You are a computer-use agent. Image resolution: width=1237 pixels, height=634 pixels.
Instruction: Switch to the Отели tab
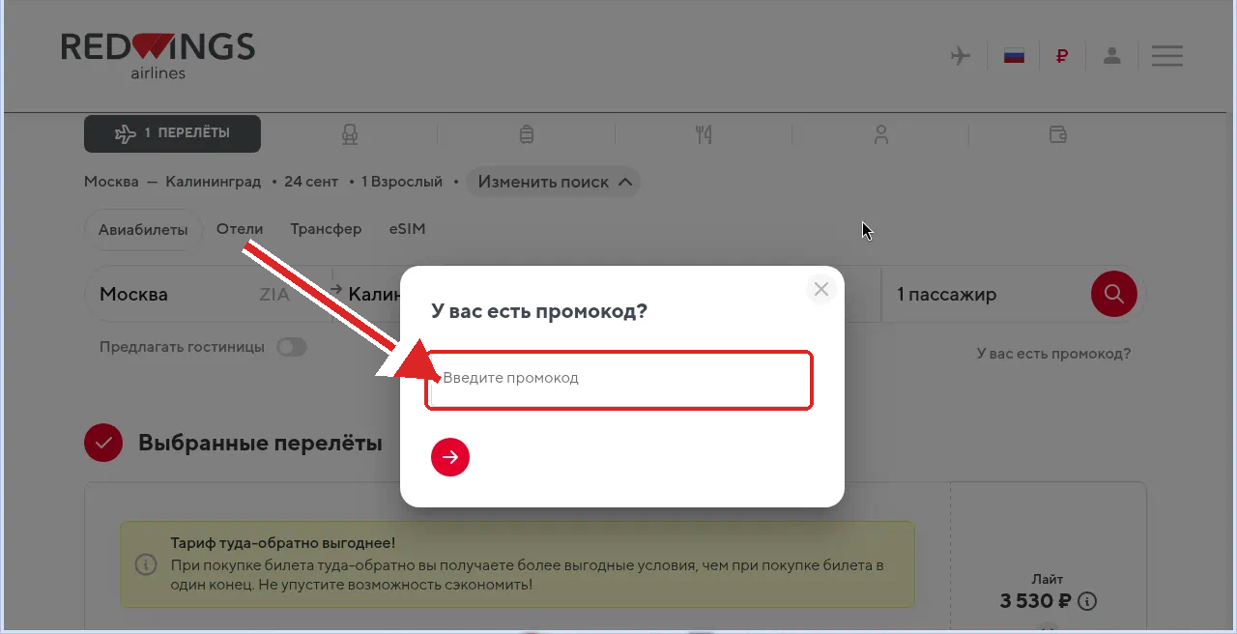240,229
